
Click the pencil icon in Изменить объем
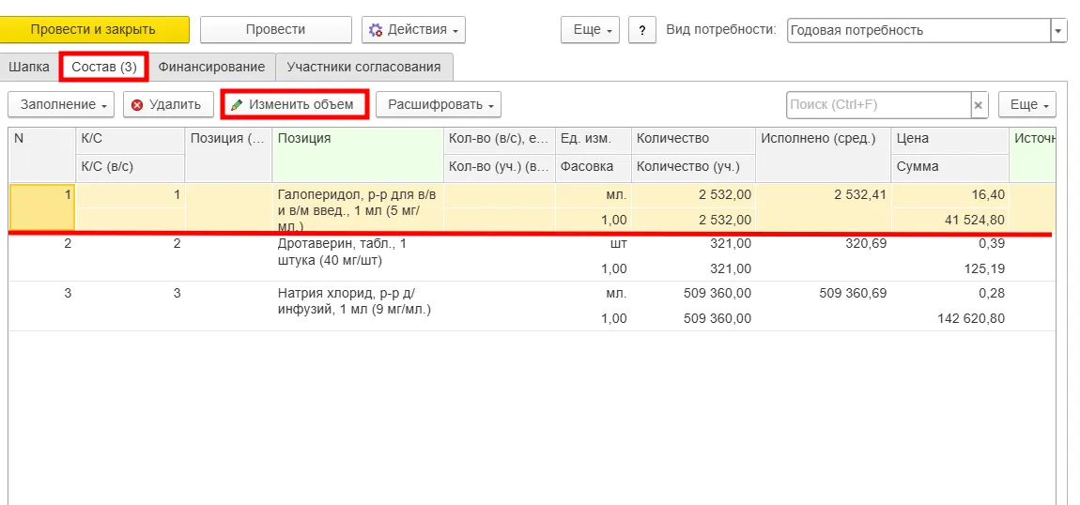coord(237,105)
